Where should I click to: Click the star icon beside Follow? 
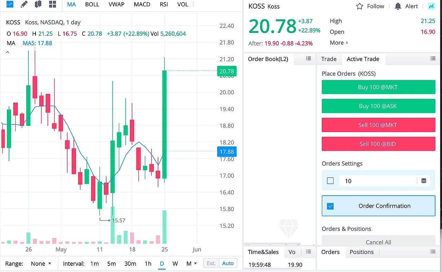click(360, 6)
